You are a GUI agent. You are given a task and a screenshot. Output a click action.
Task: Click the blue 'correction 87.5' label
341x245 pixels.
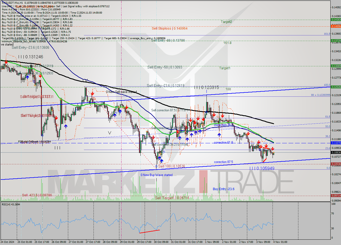[x=224, y=162]
